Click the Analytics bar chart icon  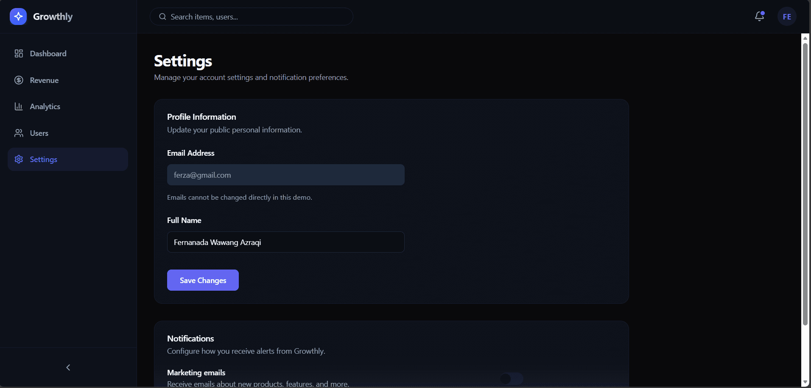pos(19,107)
